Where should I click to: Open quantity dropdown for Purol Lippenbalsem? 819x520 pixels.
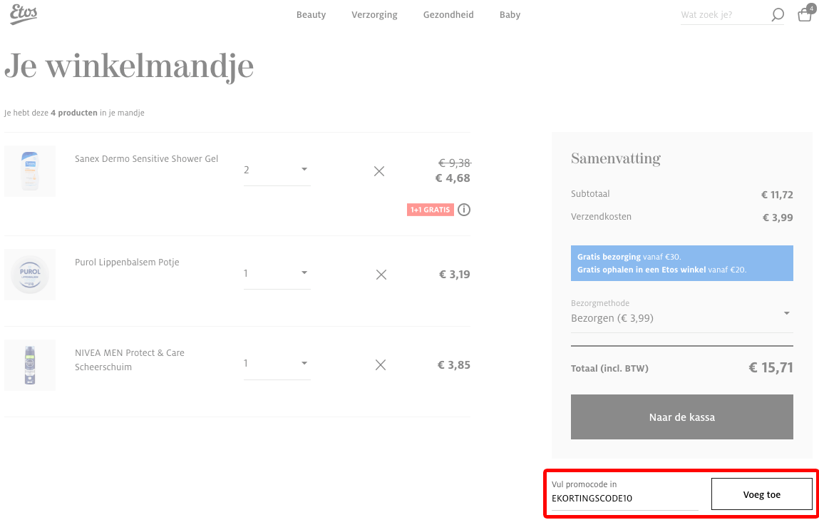tap(277, 273)
